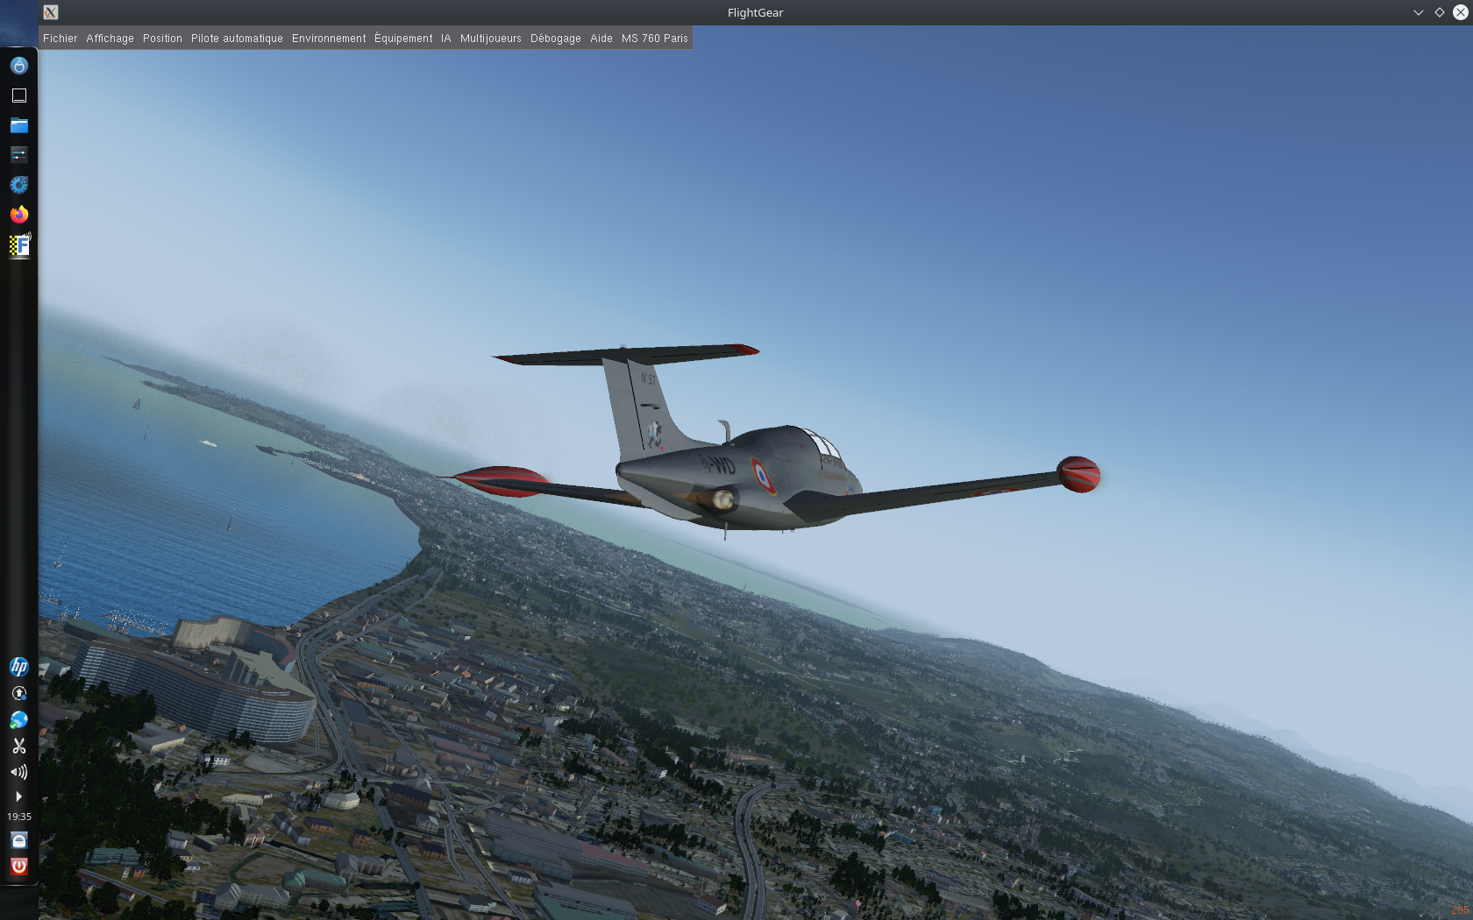The image size is (1473, 920).
Task: Open the blue file manager folder icon
Action: 18,125
